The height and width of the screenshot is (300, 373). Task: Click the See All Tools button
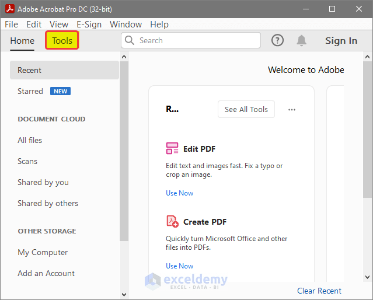click(246, 109)
